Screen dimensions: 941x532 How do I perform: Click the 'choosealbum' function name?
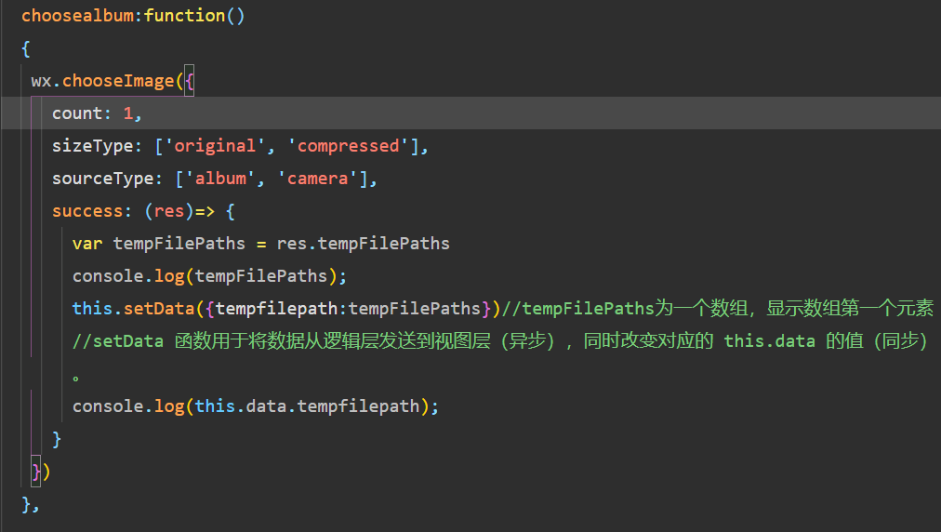(x=77, y=16)
